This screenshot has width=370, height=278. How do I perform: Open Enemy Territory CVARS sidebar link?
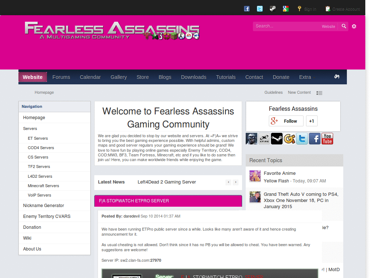[x=55, y=216]
